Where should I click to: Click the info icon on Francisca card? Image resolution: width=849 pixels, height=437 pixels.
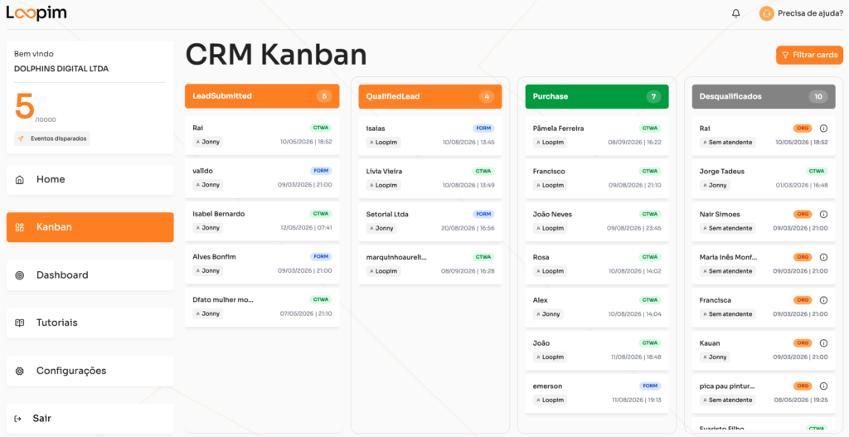(823, 300)
